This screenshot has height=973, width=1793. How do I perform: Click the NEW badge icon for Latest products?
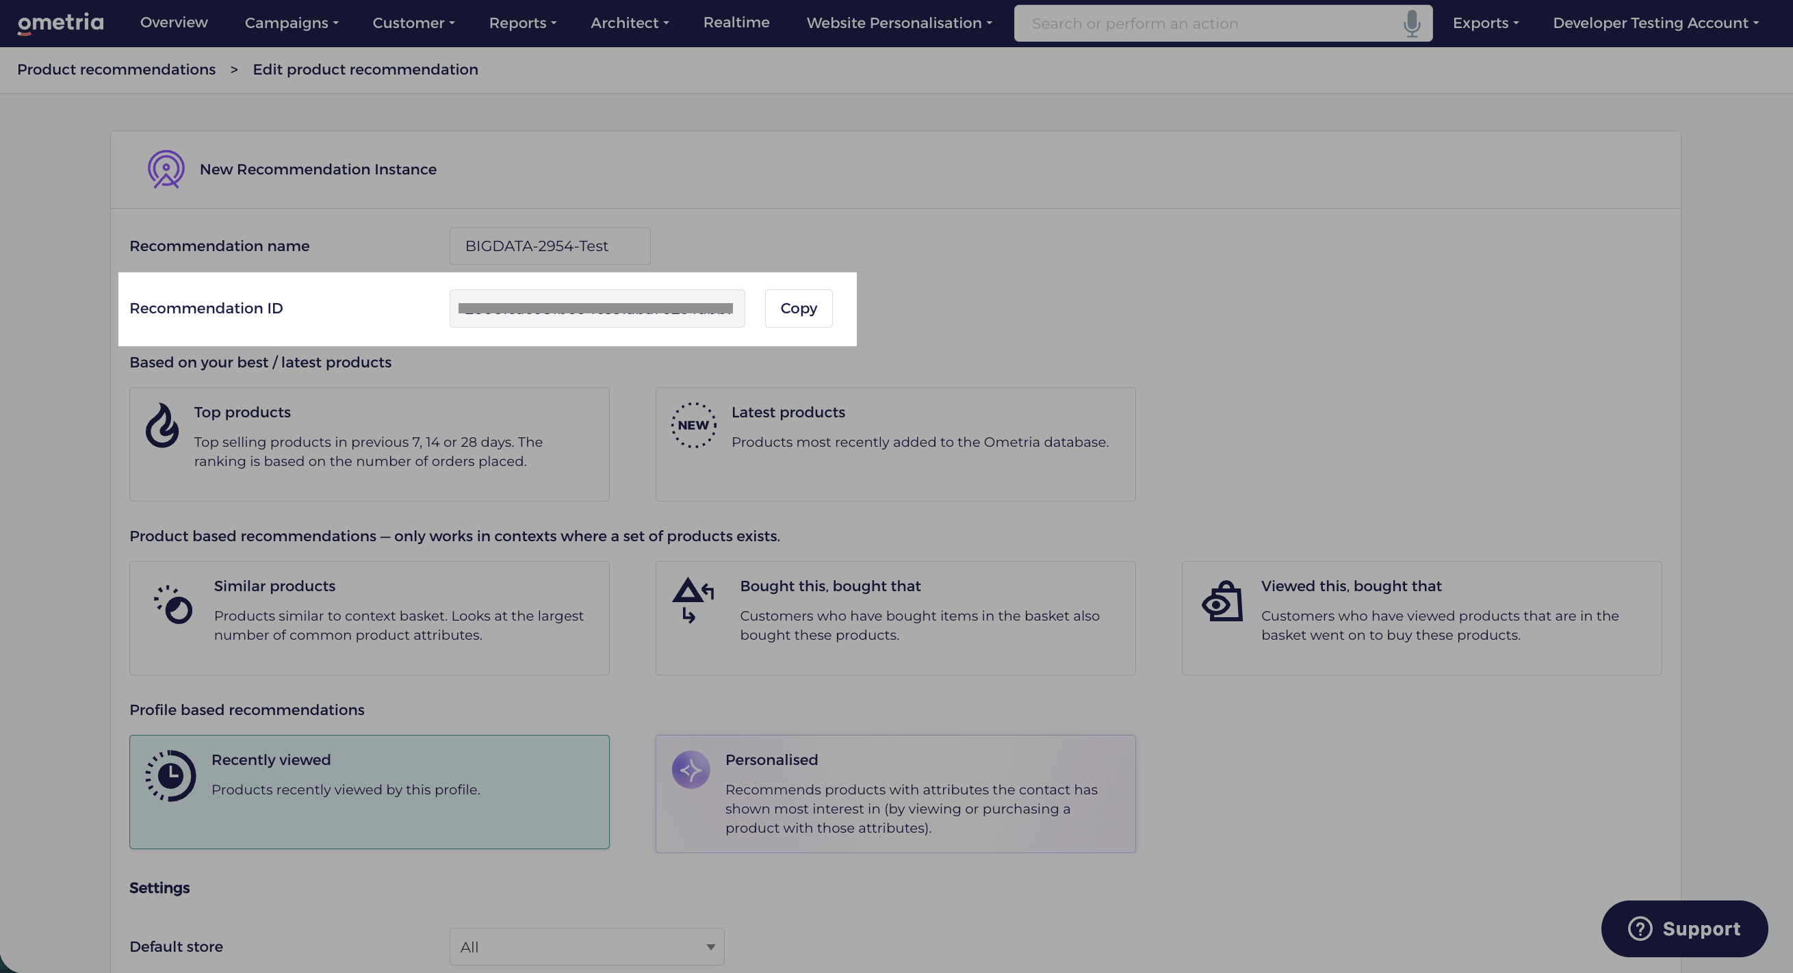click(x=693, y=425)
